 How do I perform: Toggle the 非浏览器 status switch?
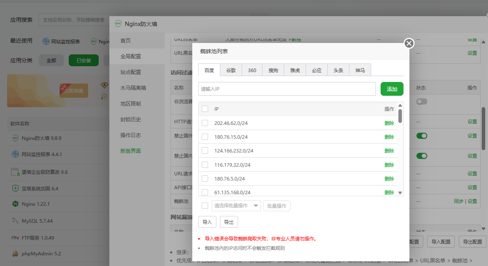422,102
